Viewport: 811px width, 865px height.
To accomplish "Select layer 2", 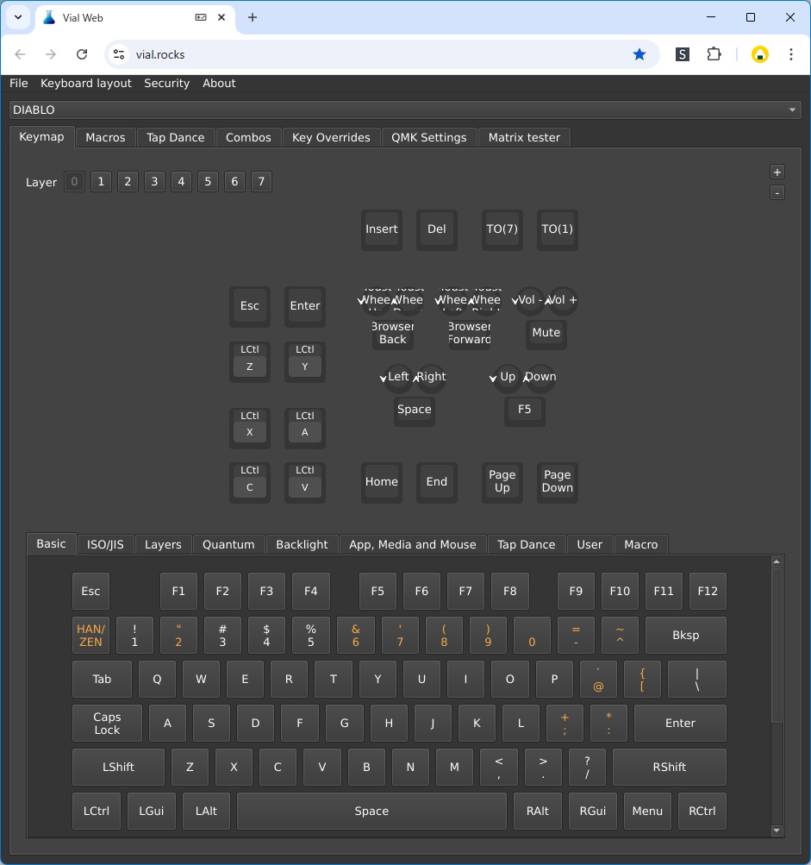I will 128,181.
